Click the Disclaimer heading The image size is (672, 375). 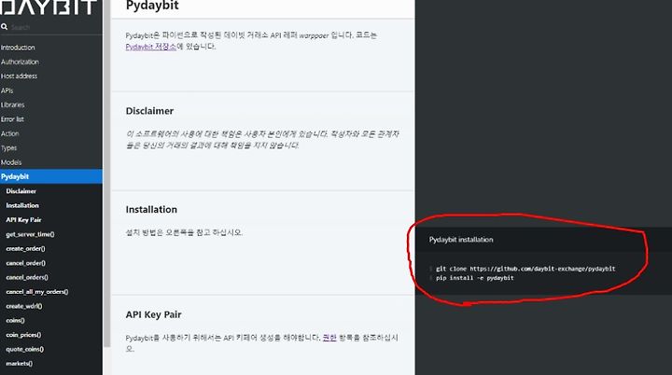pyautogui.click(x=149, y=111)
